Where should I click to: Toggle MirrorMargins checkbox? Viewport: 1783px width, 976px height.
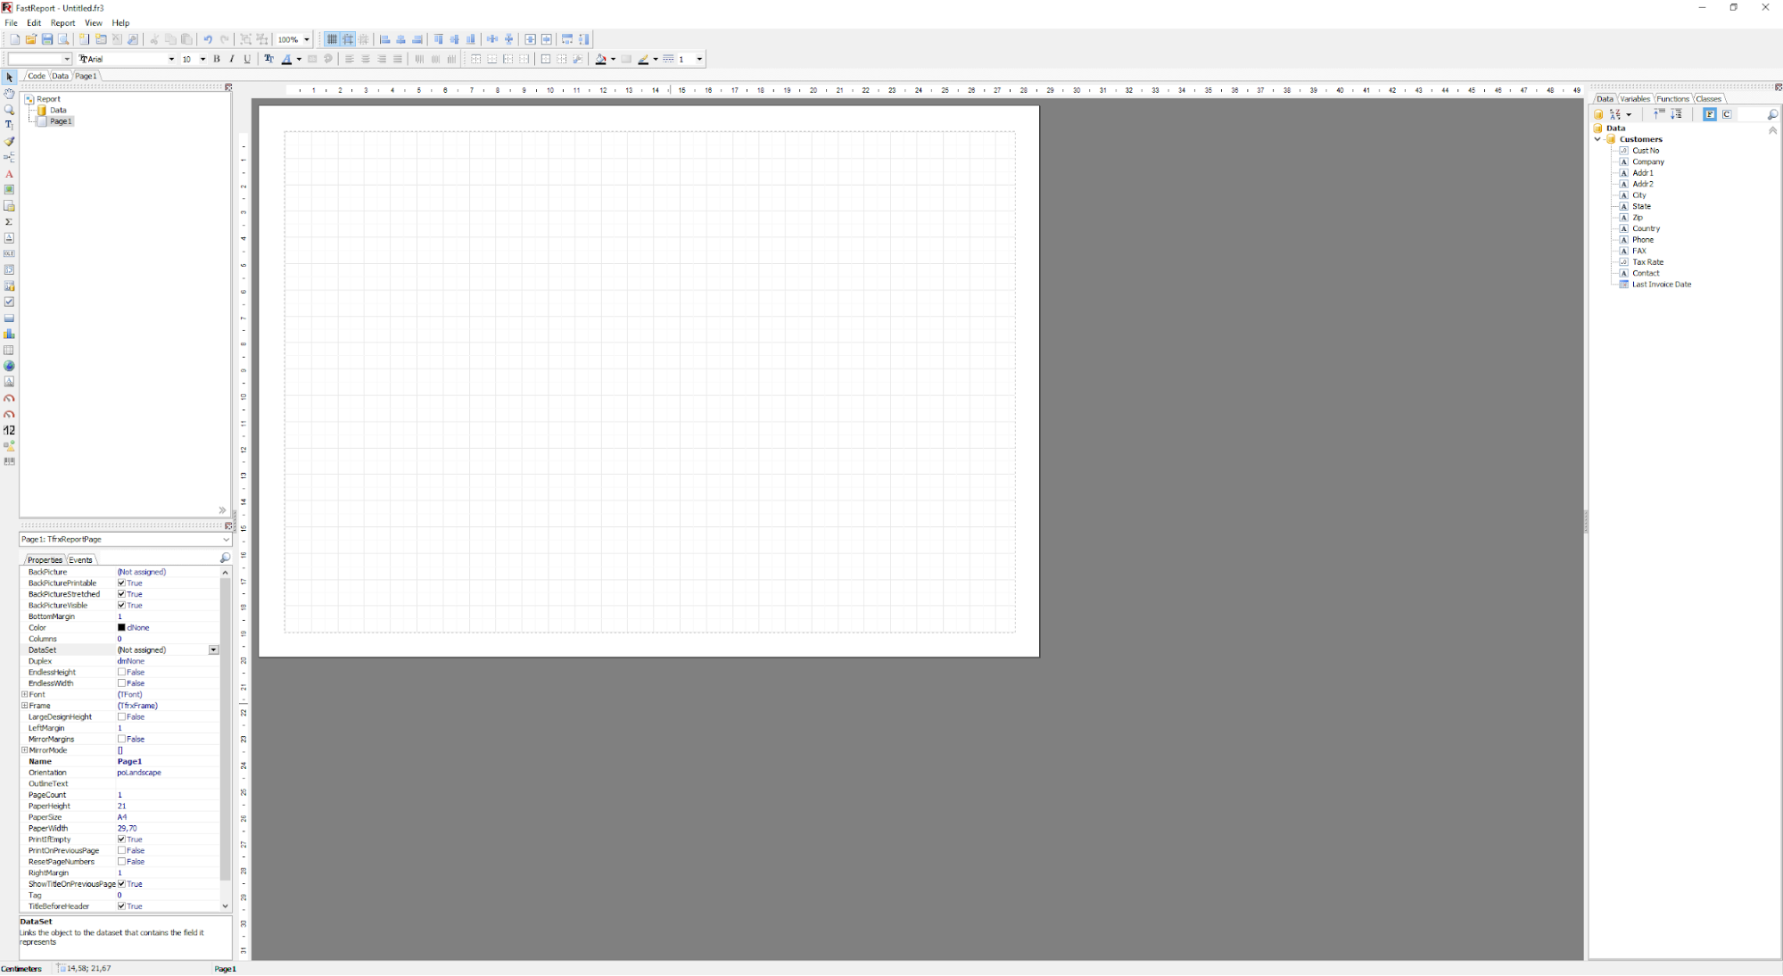121,739
